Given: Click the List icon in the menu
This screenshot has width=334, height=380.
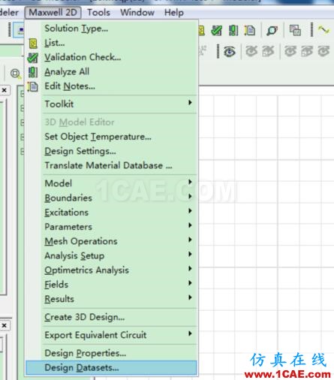Looking at the screenshot, I should pyautogui.click(x=33, y=44).
